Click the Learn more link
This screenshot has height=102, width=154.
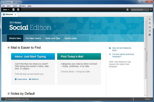(22, 79)
